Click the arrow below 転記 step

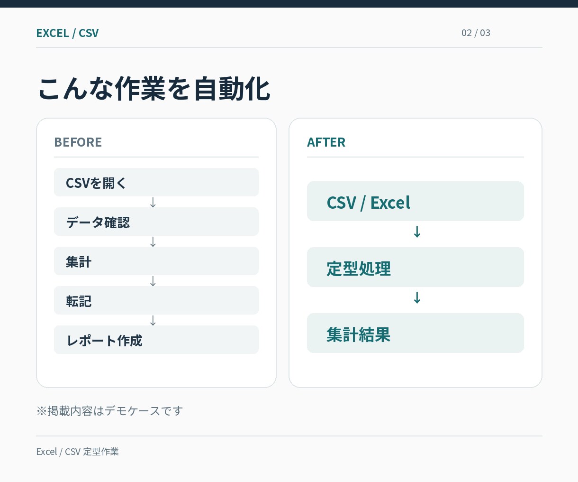click(x=153, y=321)
